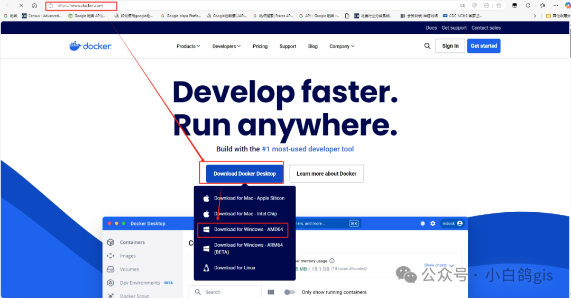Image resolution: width=571 pixels, height=298 pixels.
Task: Click Learn more about Docker button
Action: pos(326,174)
